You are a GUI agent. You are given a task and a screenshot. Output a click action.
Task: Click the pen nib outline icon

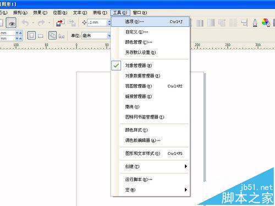coord(255,23)
